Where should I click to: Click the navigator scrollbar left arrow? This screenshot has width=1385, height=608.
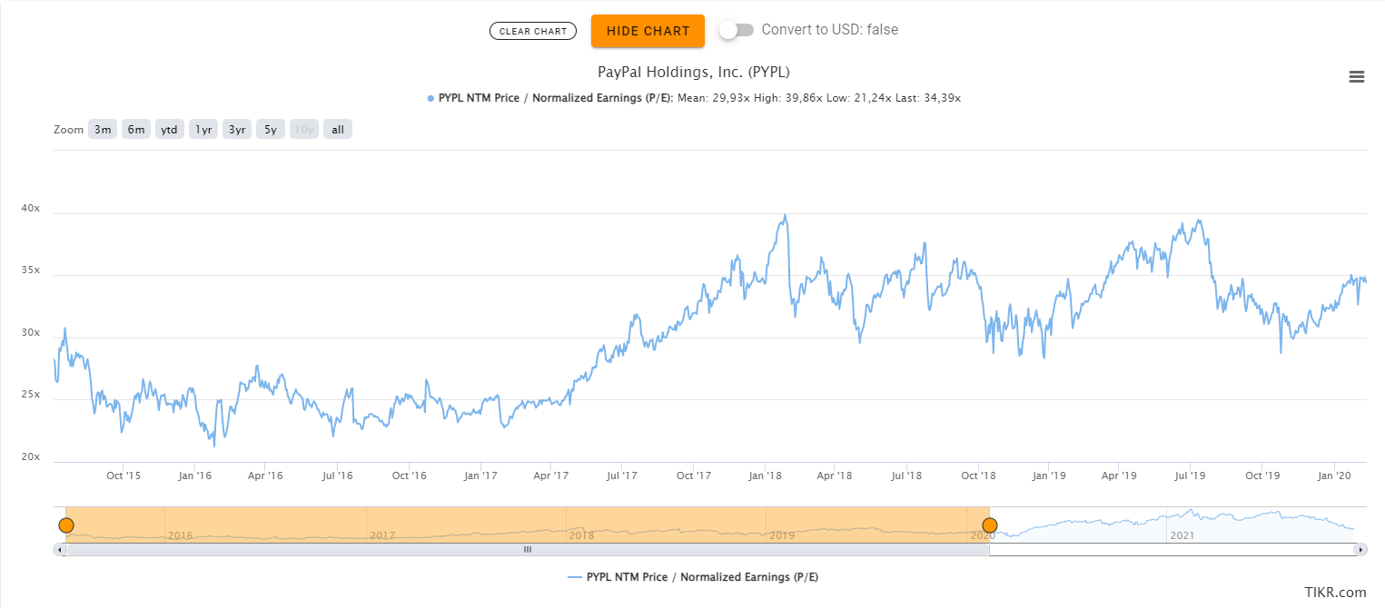coord(60,550)
